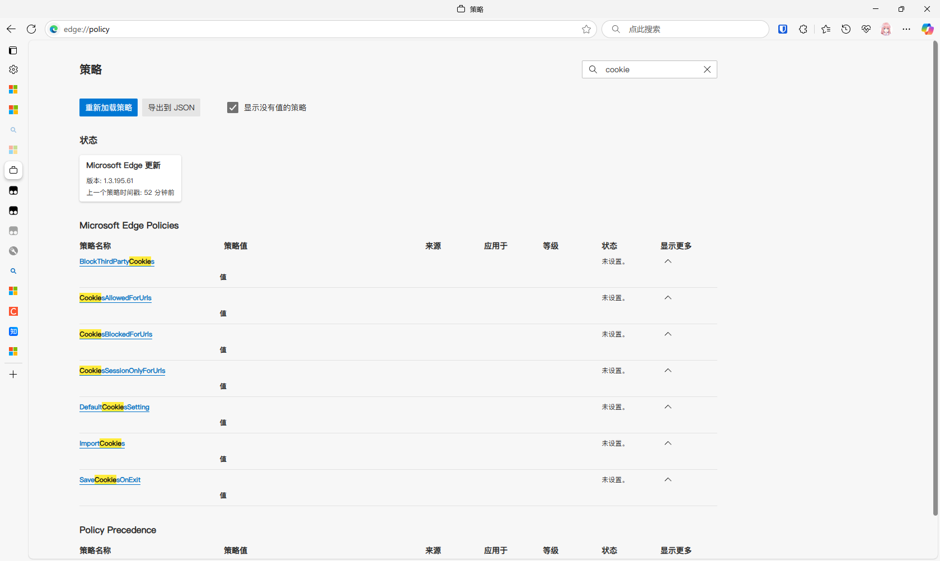
Task: Add this page to favorites star
Action: click(586, 29)
